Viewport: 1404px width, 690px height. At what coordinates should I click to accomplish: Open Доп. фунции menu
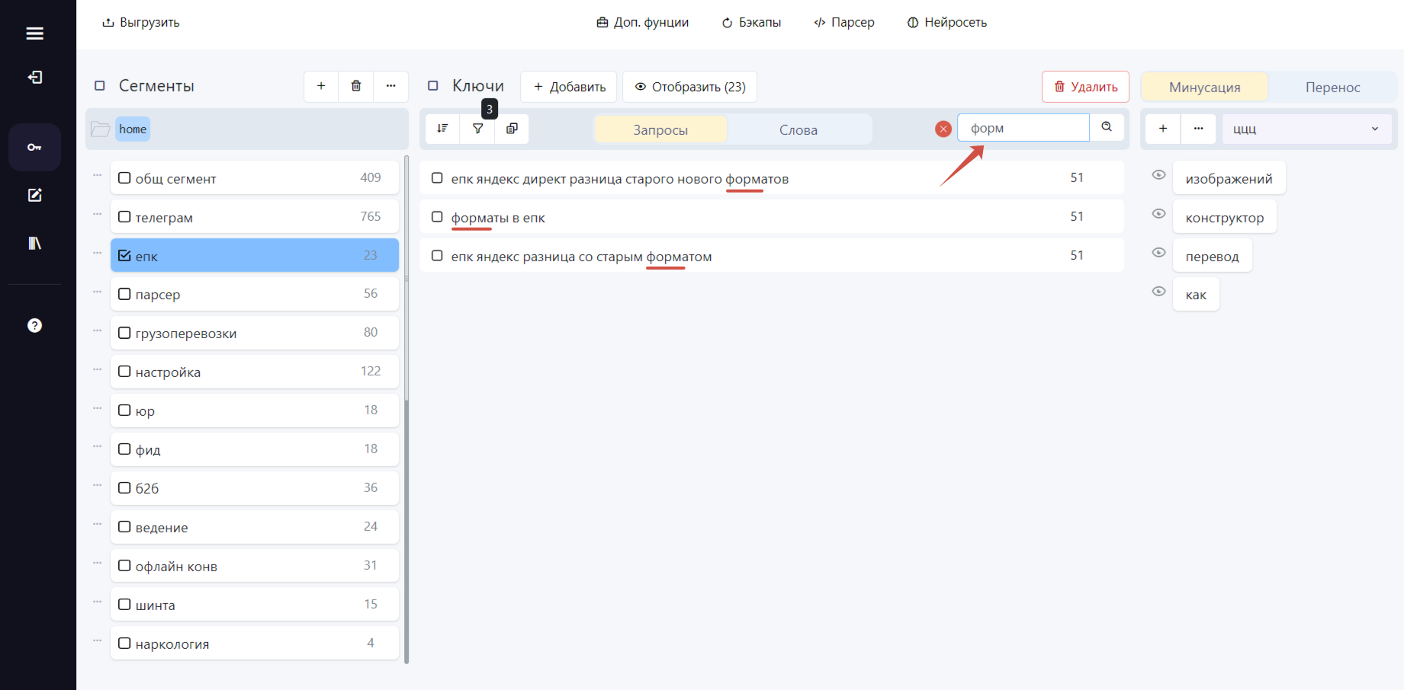pyautogui.click(x=643, y=22)
